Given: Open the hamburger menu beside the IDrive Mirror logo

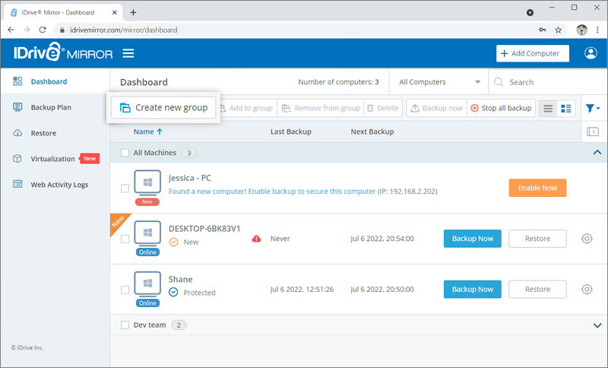Looking at the screenshot, I should coord(128,53).
